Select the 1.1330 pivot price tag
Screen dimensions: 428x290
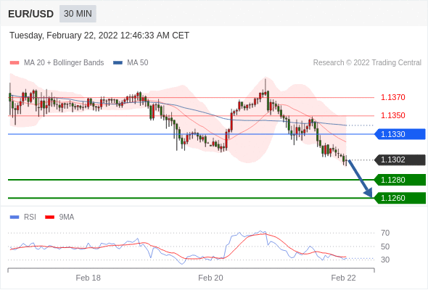click(x=400, y=134)
